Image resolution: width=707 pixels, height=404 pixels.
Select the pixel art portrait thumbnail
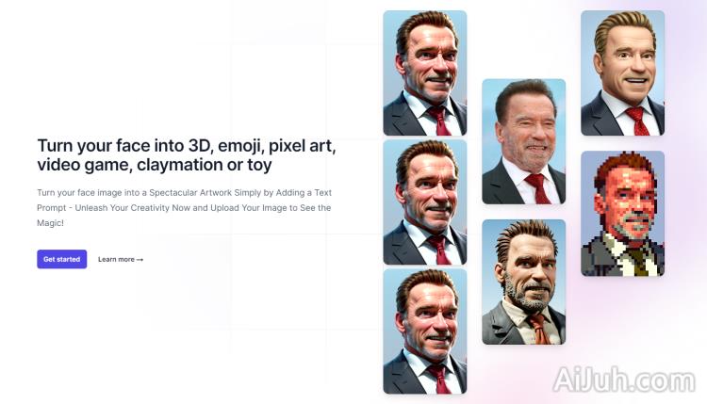pos(622,213)
